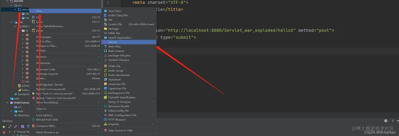Select Kotlin Worksheet in New submenu
The width and height of the screenshot is (399, 136).
(129, 75)
